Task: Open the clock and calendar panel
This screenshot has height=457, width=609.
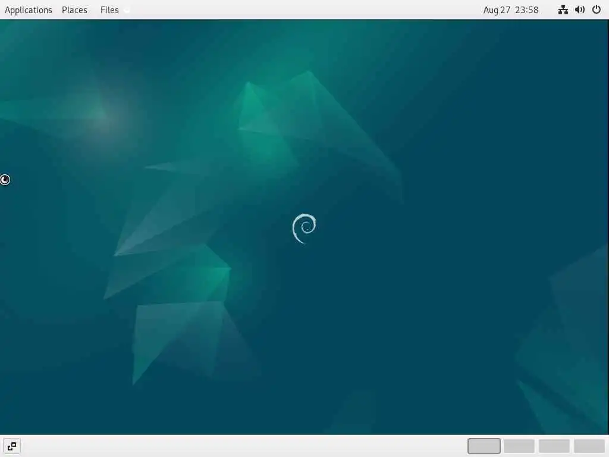Action: click(511, 10)
